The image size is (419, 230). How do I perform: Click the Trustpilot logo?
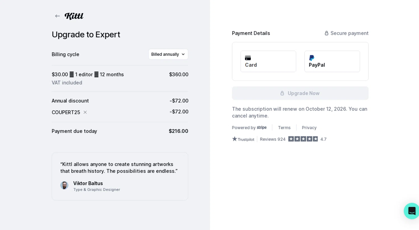click(243, 139)
